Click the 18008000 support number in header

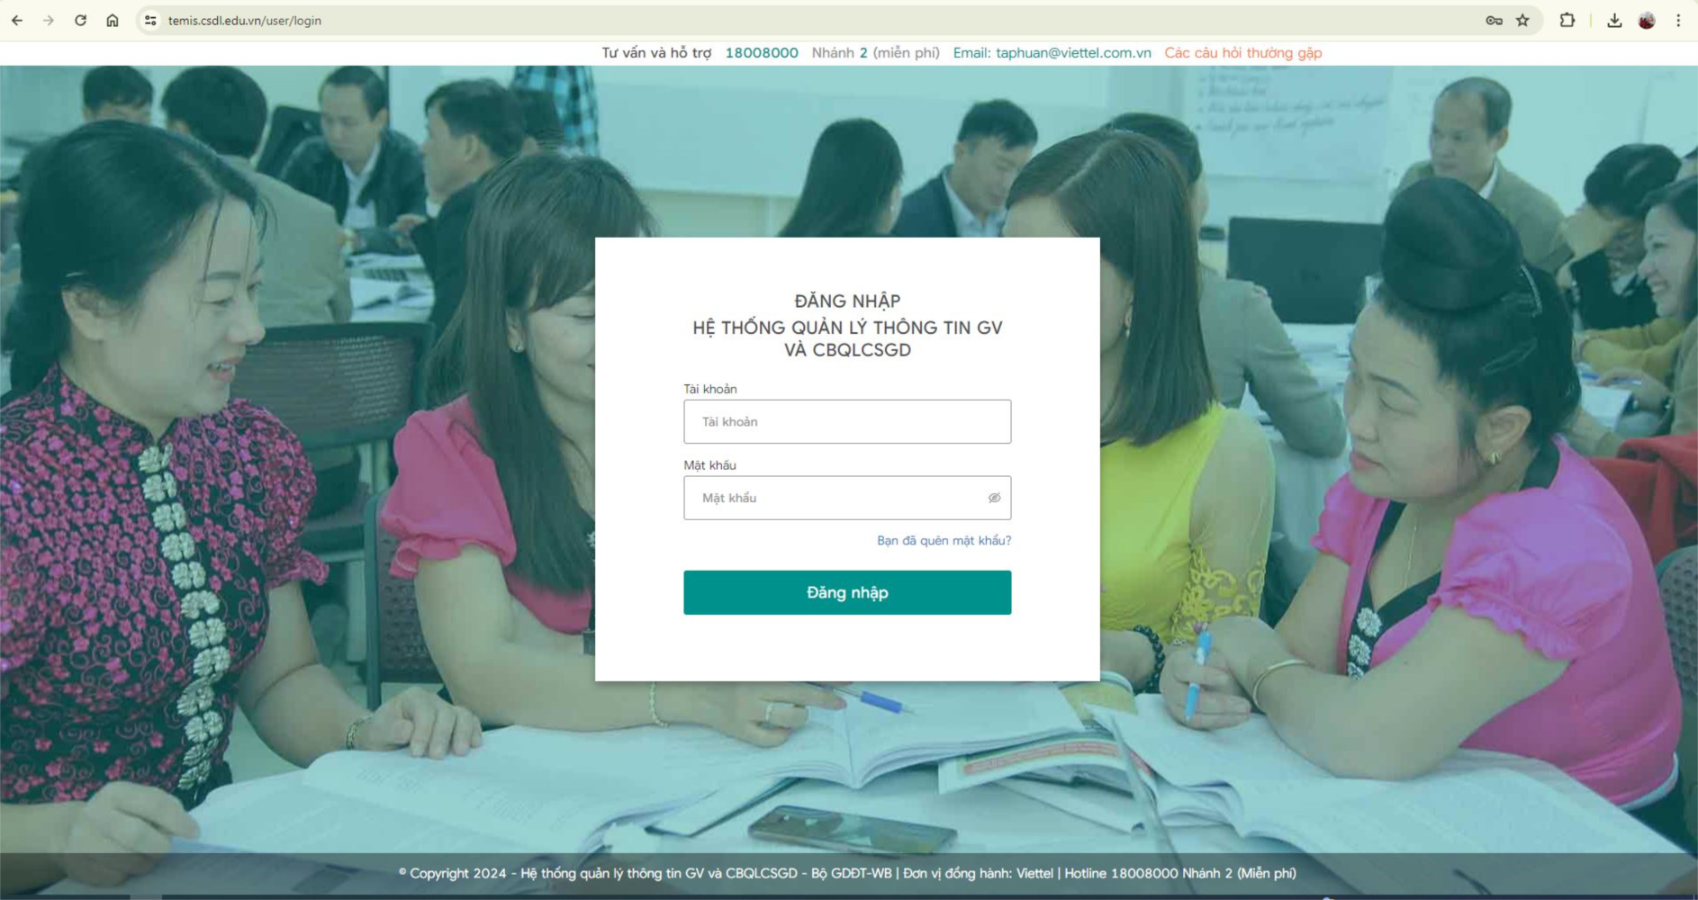tap(762, 53)
